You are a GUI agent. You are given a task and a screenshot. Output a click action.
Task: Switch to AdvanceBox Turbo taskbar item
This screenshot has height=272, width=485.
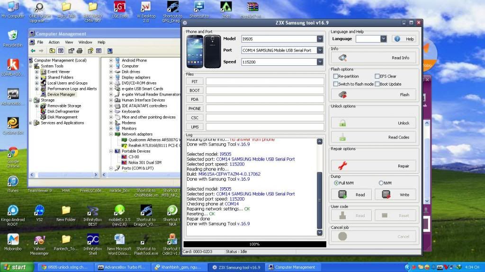tap(122, 267)
